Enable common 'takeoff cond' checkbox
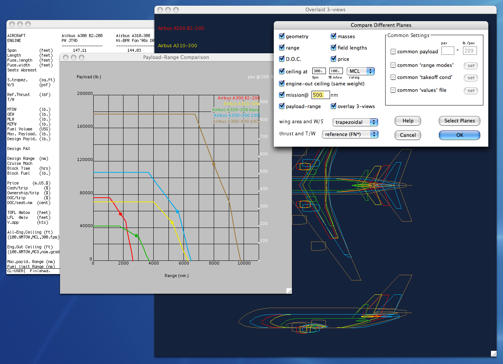 coord(393,77)
